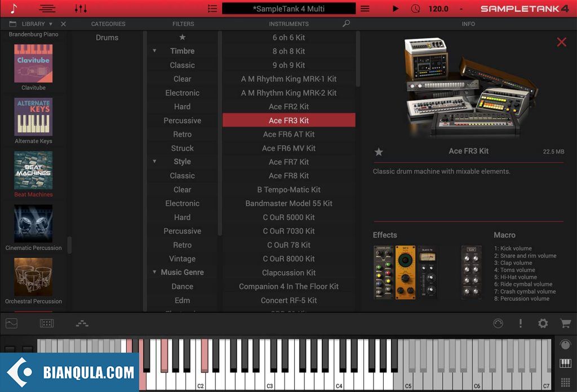Collapse the Timbre filter group
Screen dimensions: 577x392
point(154,51)
